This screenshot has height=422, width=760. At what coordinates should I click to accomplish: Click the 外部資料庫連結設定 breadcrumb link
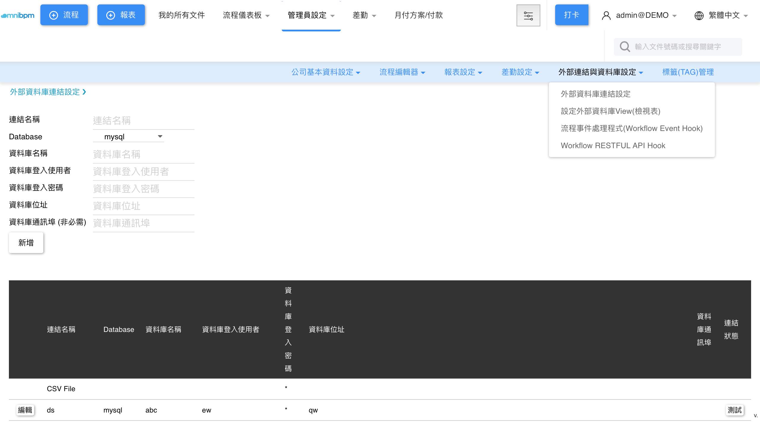(45, 92)
